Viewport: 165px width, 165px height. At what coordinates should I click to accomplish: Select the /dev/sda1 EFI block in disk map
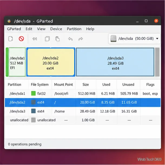coord(17,62)
